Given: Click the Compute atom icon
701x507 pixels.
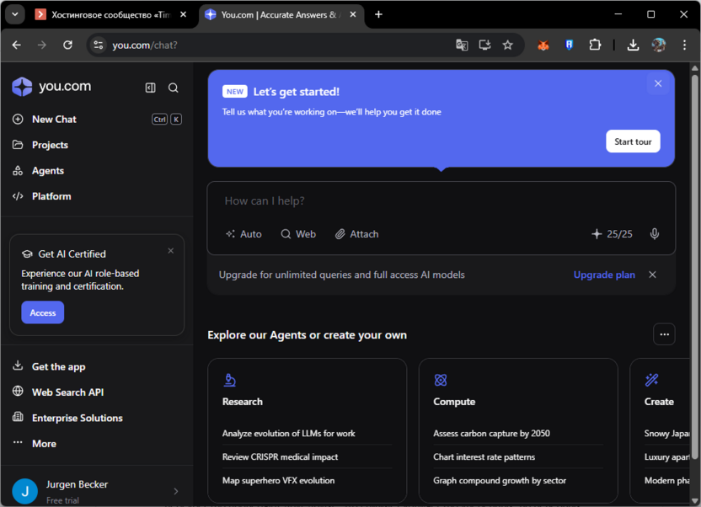Looking at the screenshot, I should [x=441, y=380].
